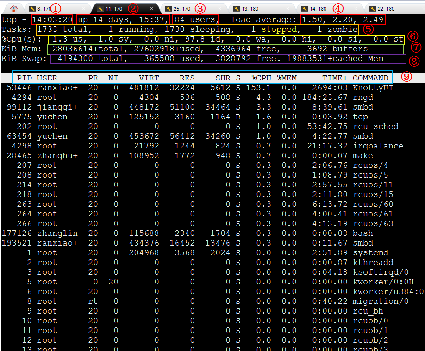Switch to the 25. 170 session tab
Image resolution: width=425 pixels, height=351 pixels.
(181, 9)
